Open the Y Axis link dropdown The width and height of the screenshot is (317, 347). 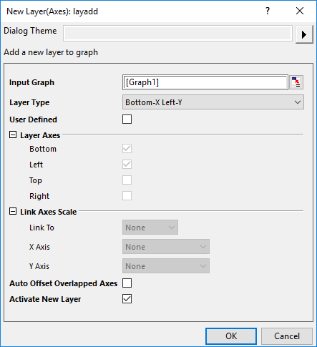[166, 266]
